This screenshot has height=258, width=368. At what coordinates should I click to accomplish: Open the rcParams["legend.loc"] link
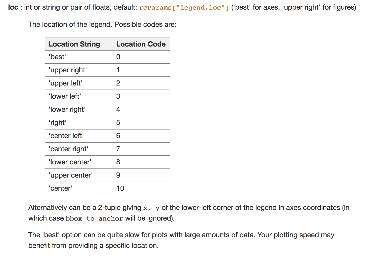[x=184, y=8]
